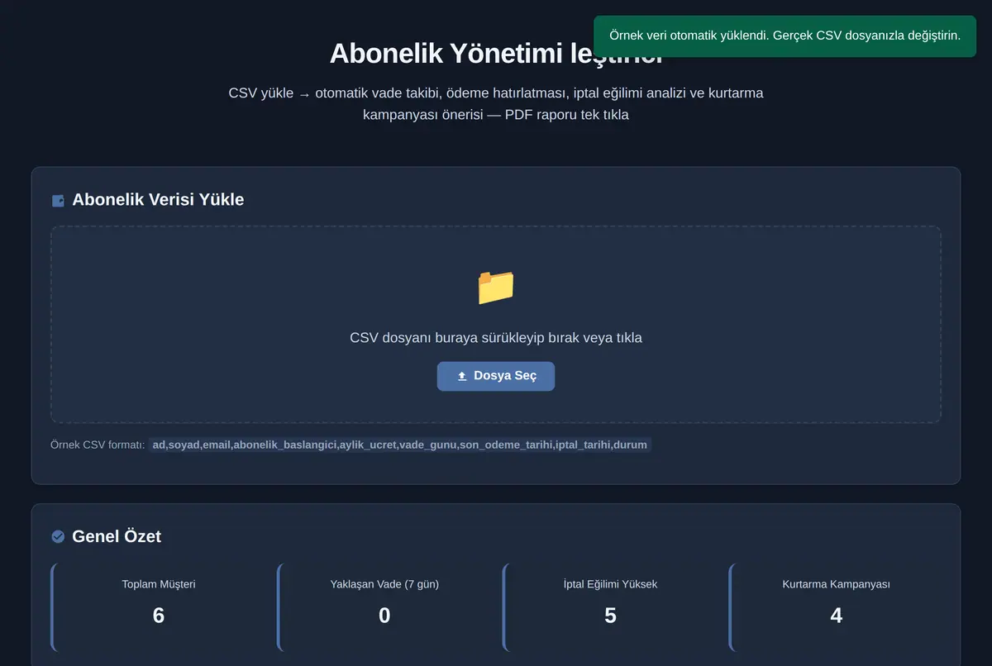Dismiss the green Örnek veri otomatik yüklendi notification

point(785,36)
